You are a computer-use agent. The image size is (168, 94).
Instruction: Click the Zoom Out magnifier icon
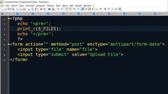pos(61,9)
